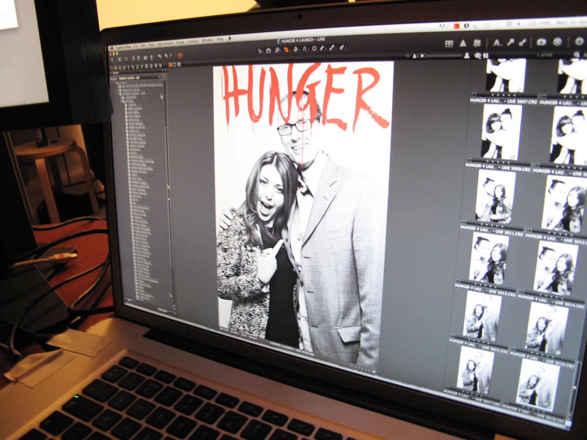
Task: Select the keystone correction cursor tool
Action: point(305,48)
